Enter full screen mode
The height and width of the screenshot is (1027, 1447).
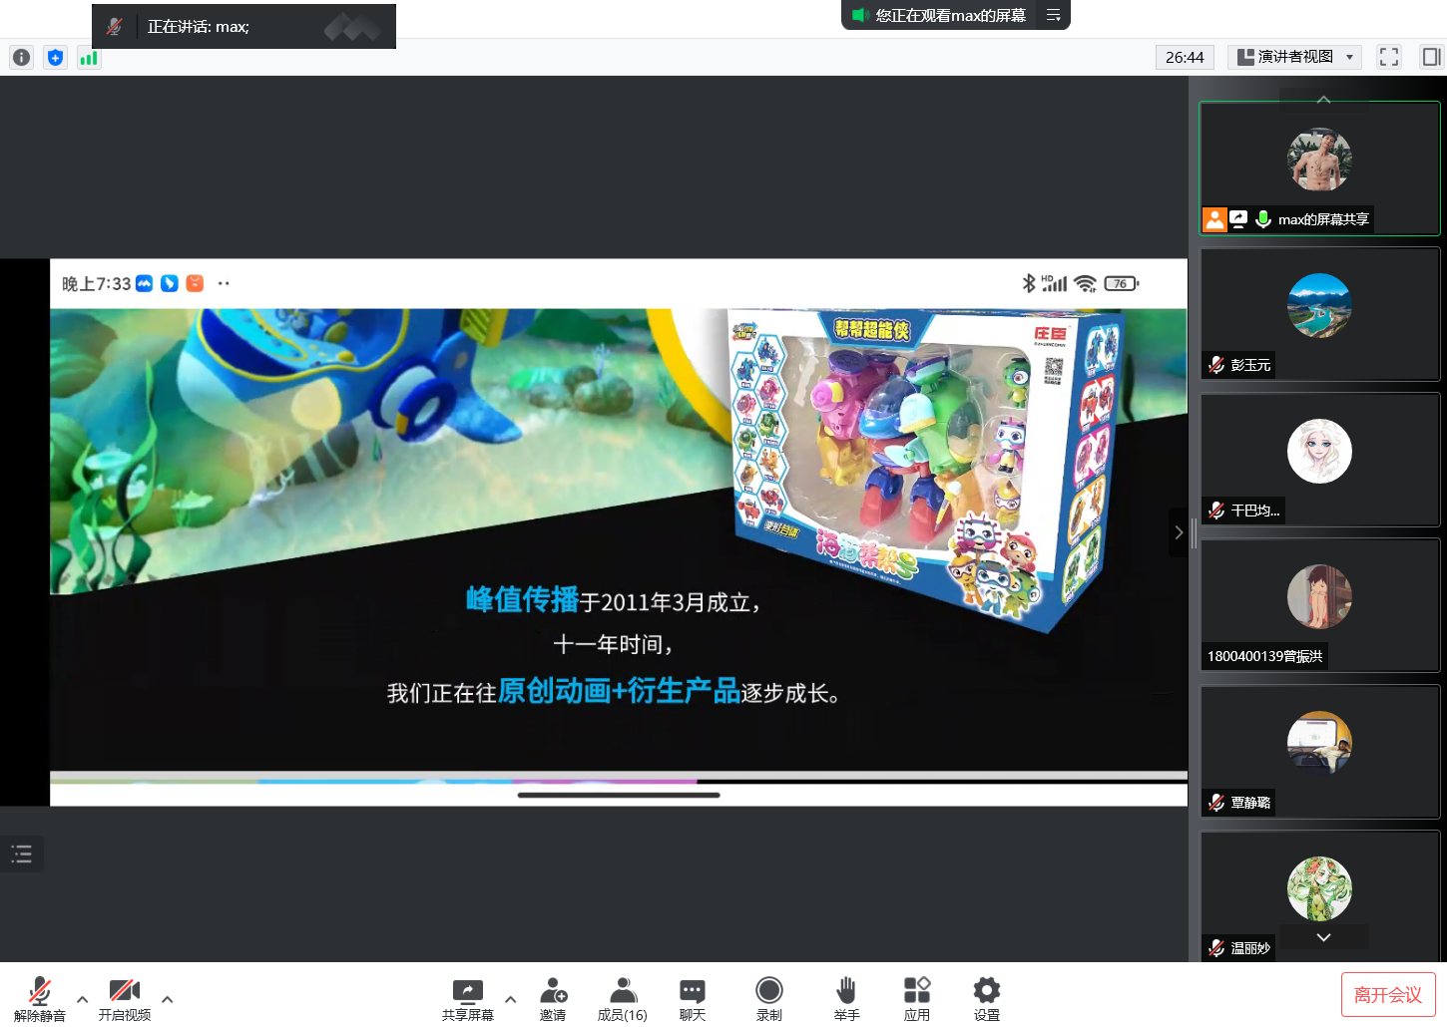[1388, 57]
